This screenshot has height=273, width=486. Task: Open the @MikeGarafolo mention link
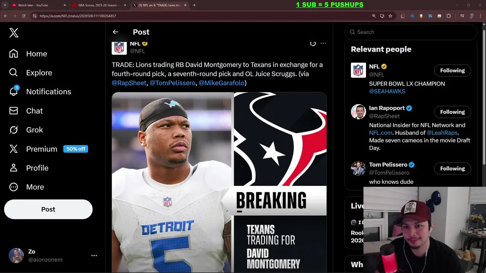tap(221, 83)
